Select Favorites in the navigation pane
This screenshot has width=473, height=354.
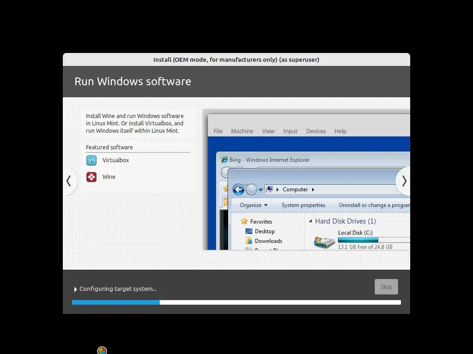pyautogui.click(x=261, y=222)
